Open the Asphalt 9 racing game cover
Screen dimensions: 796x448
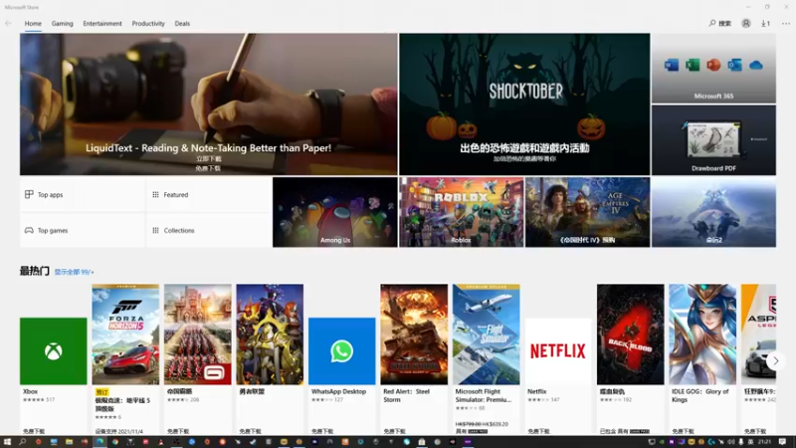coord(758,335)
